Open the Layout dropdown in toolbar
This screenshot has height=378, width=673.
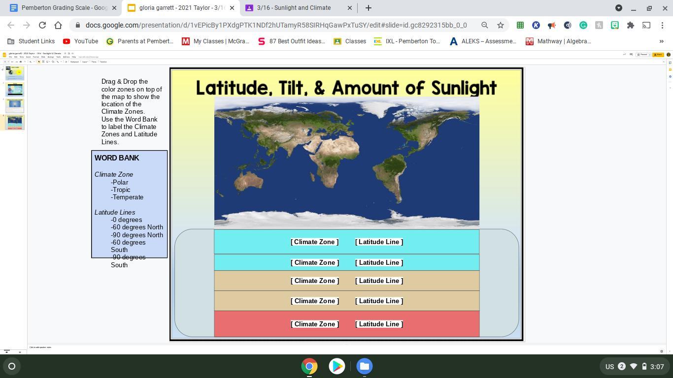(x=85, y=62)
